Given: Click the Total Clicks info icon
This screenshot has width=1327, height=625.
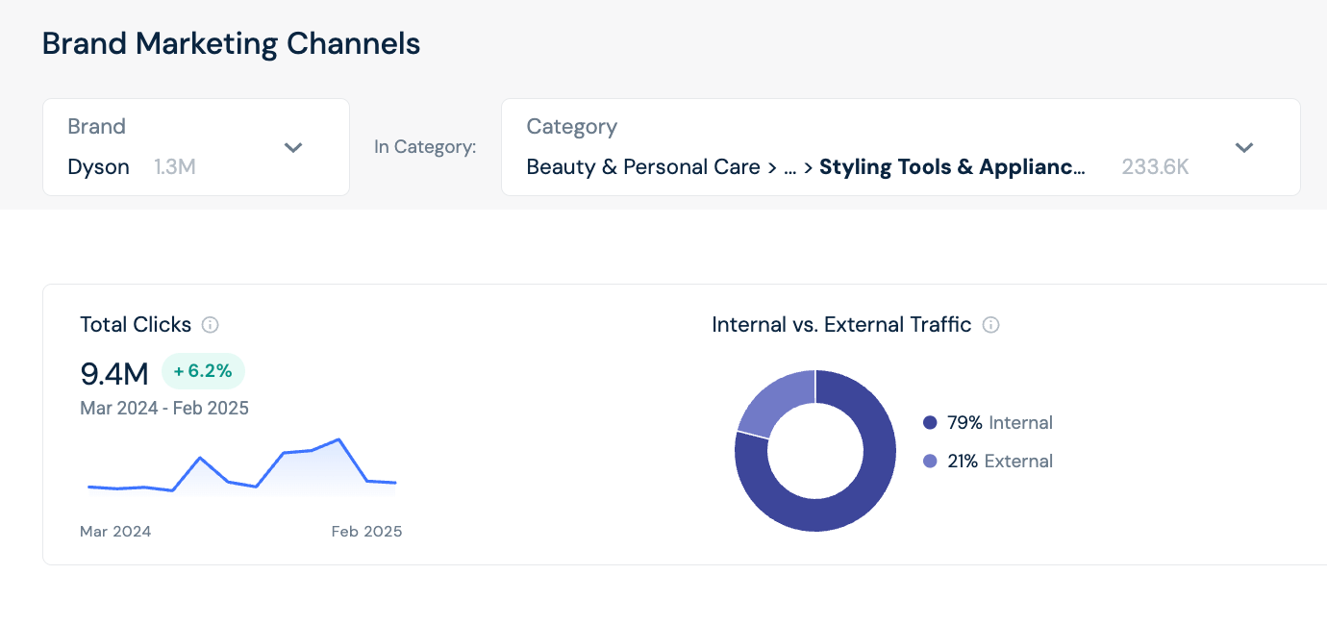Looking at the screenshot, I should [211, 325].
